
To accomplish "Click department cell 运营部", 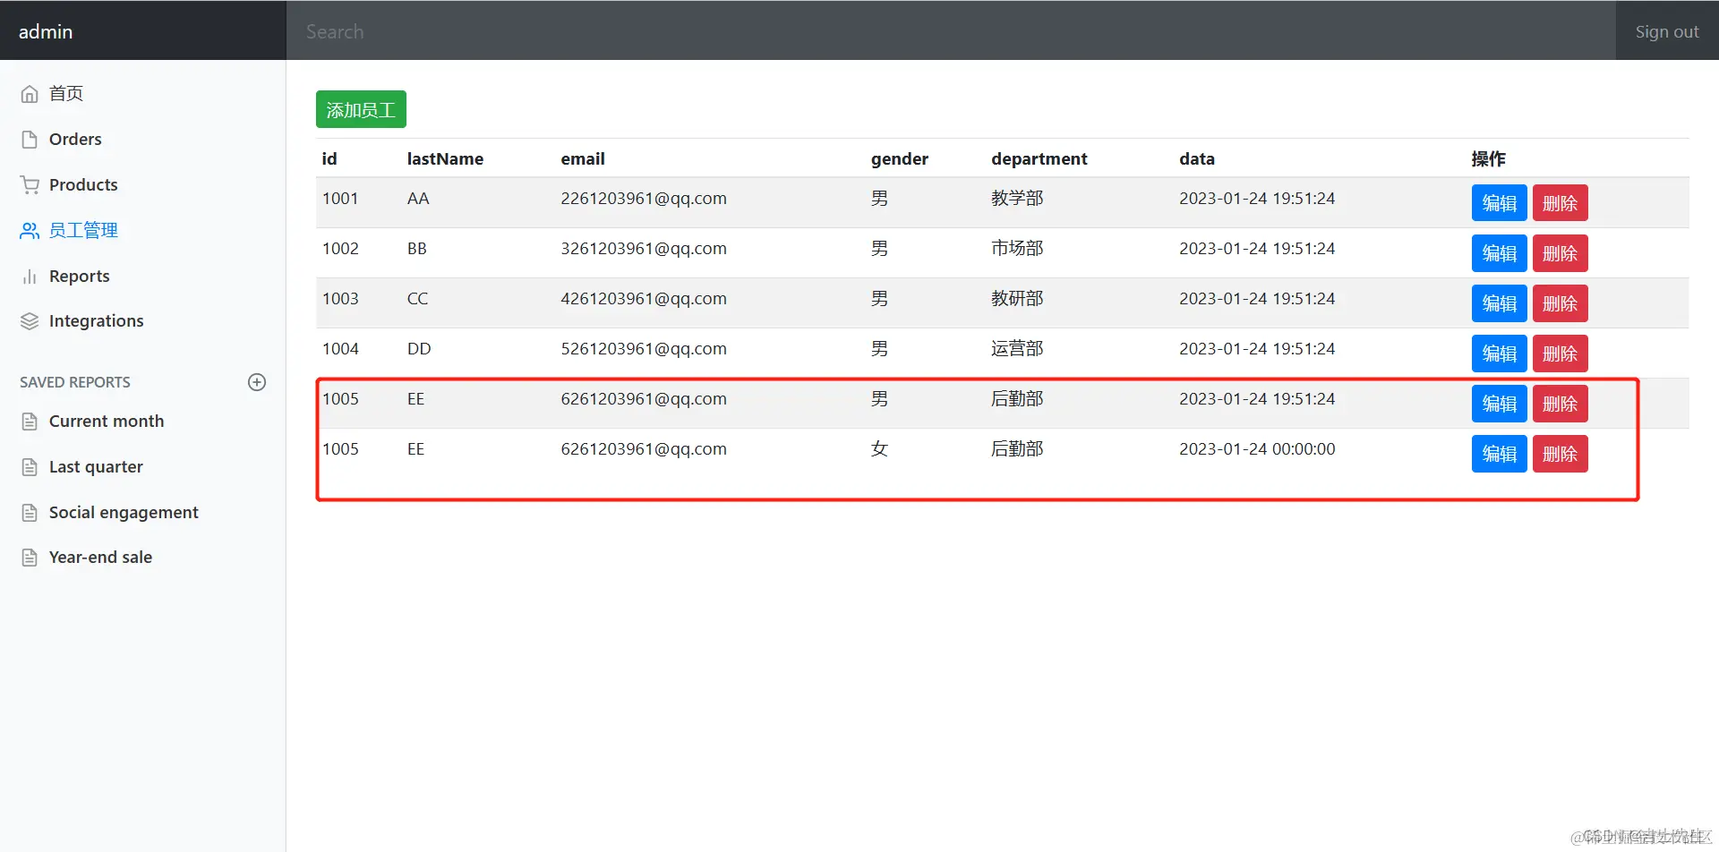I will click(x=1017, y=349).
